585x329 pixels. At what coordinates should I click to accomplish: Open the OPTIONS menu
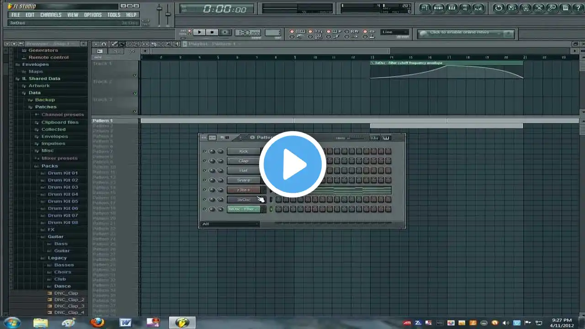point(93,15)
